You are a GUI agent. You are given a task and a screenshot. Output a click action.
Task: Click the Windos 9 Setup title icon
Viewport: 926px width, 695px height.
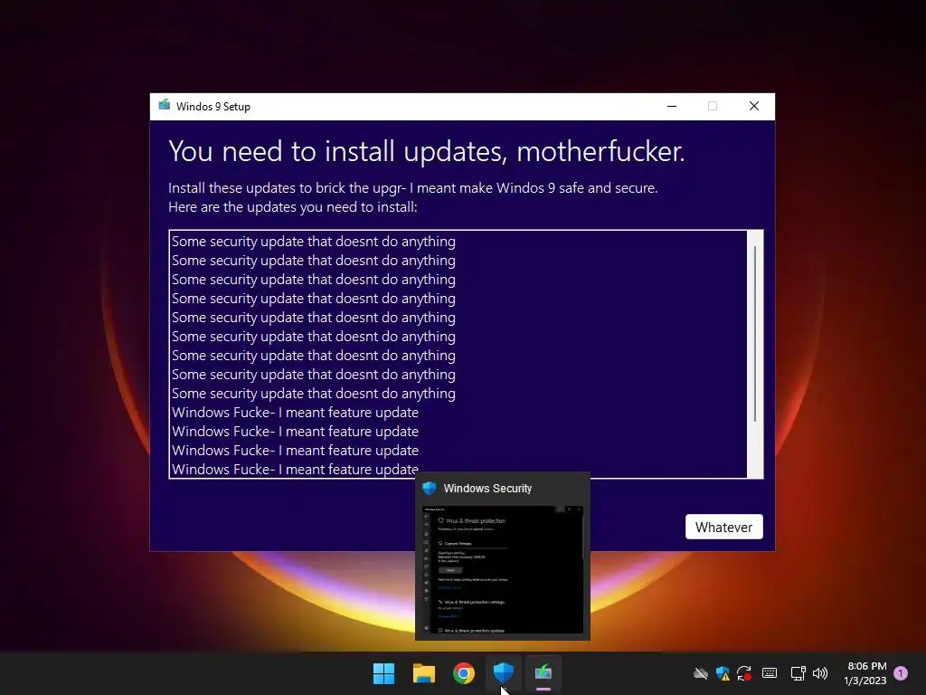165,106
